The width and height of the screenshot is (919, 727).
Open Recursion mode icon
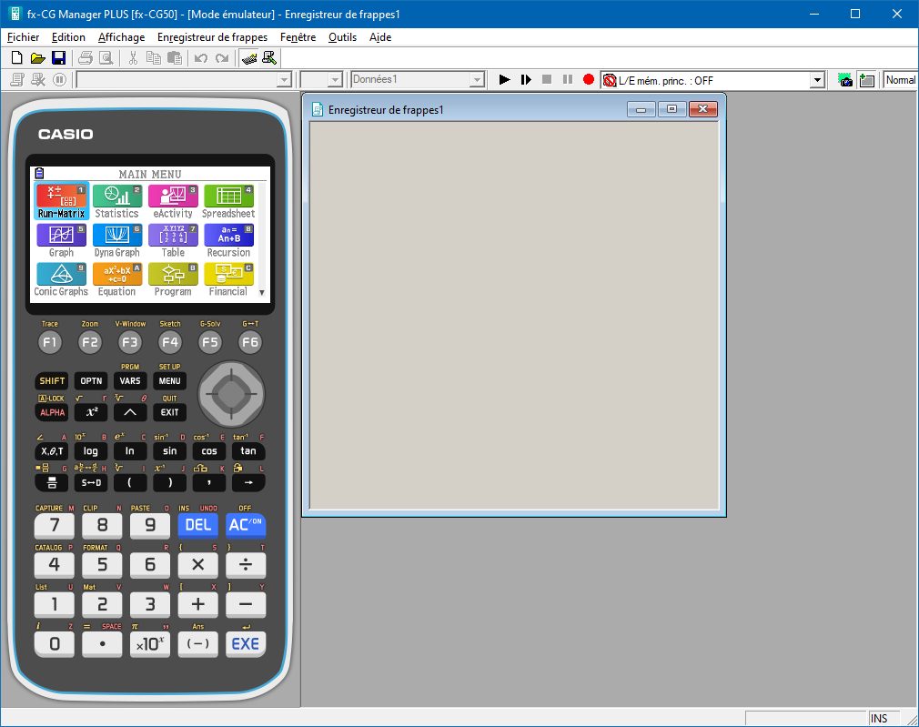pyautogui.click(x=228, y=240)
